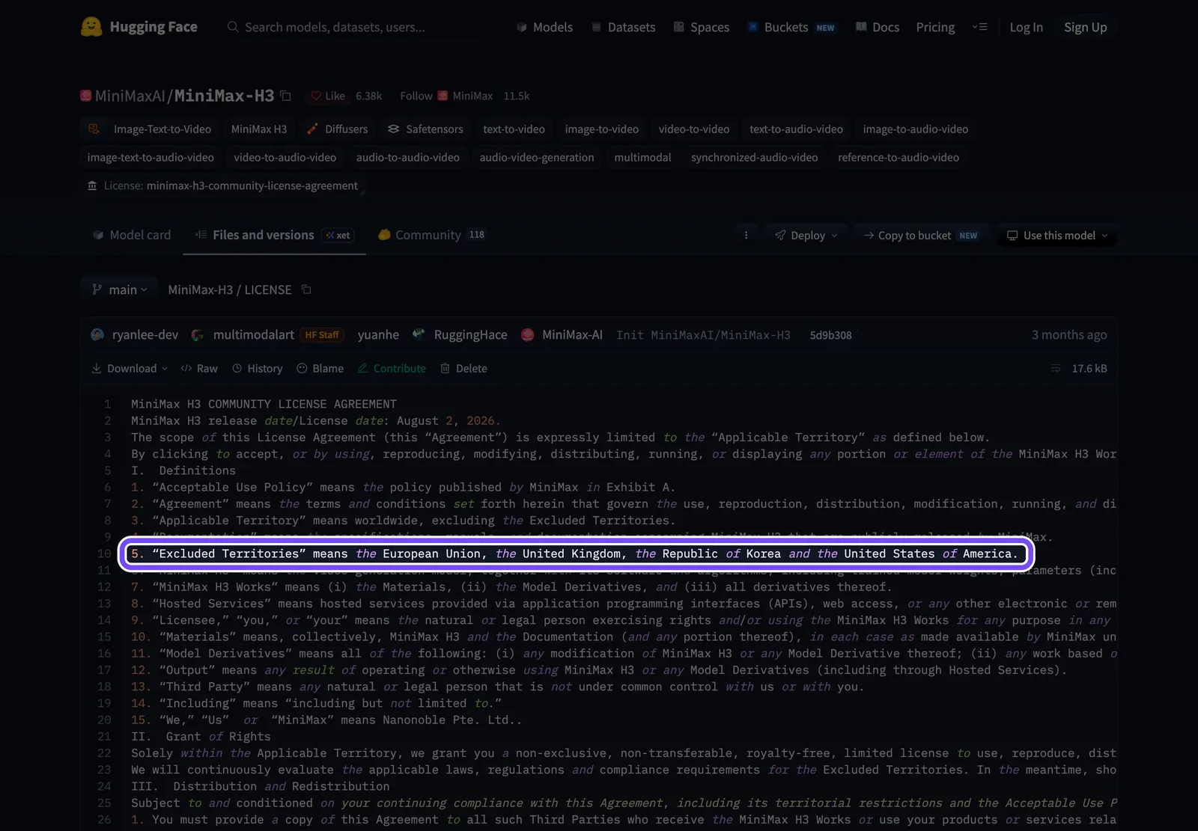Viewport: 1198px width, 831px height.
Task: Select the synchronized-audio-video tag
Action: click(754, 157)
